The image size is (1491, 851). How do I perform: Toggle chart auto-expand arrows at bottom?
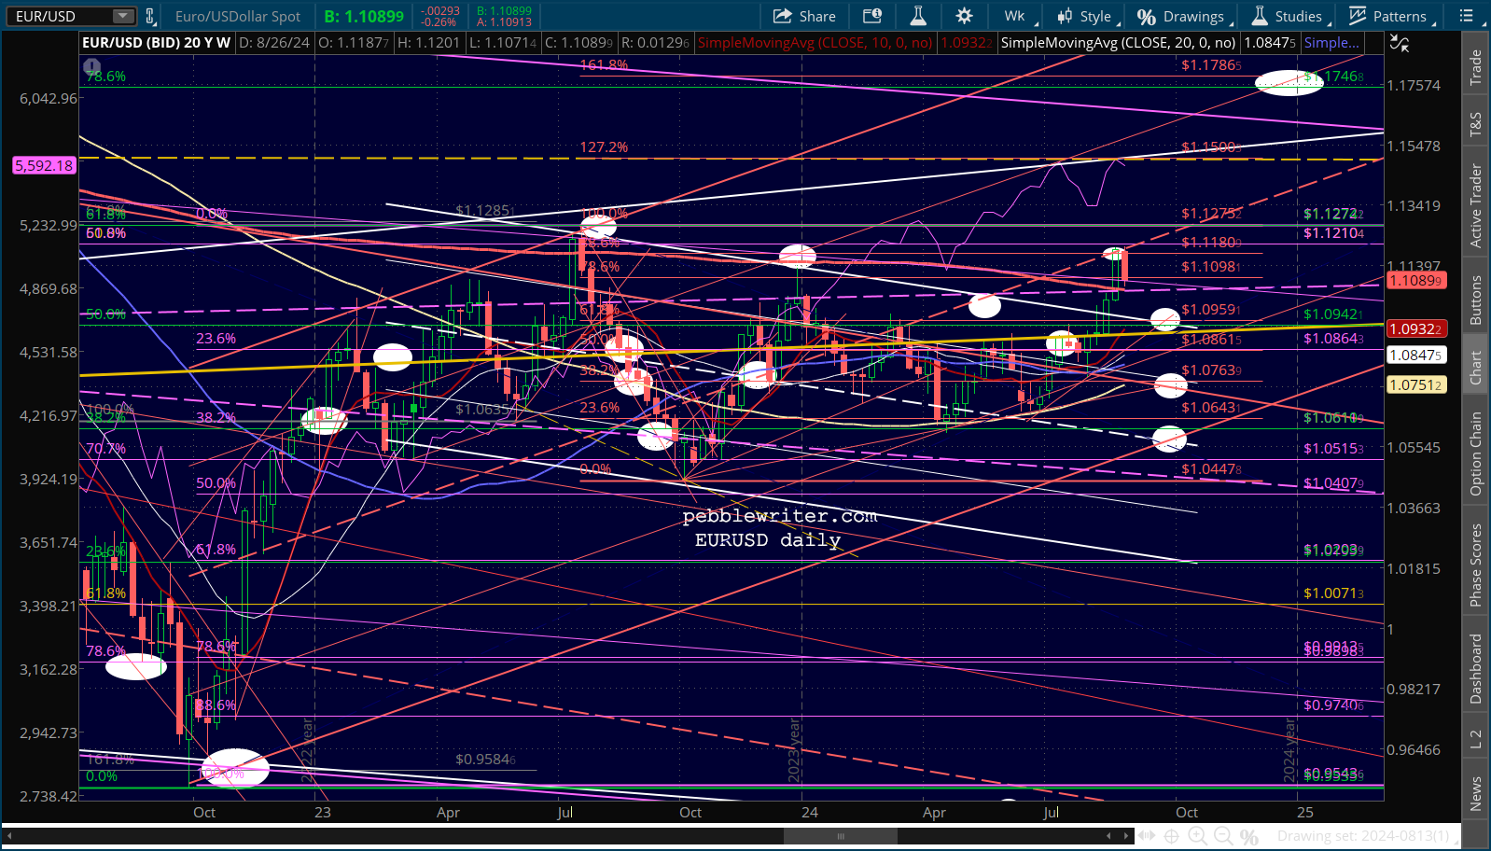pyautogui.click(x=1146, y=836)
